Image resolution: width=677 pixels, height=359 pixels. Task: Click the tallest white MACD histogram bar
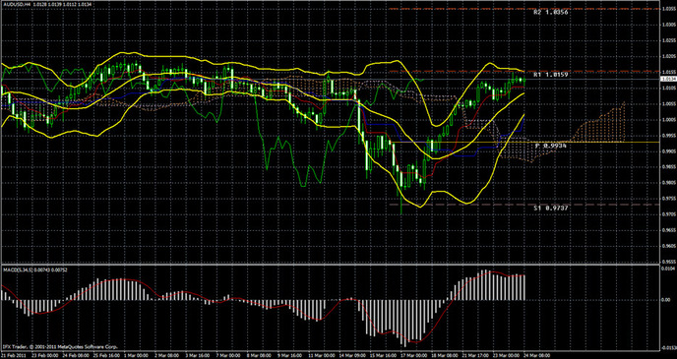[406, 323]
